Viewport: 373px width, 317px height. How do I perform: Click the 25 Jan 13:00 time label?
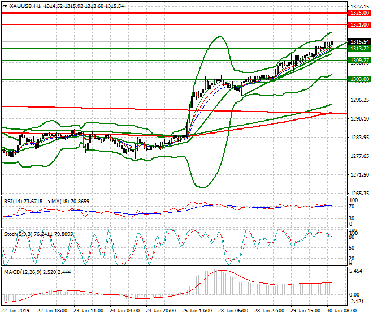click(197, 311)
